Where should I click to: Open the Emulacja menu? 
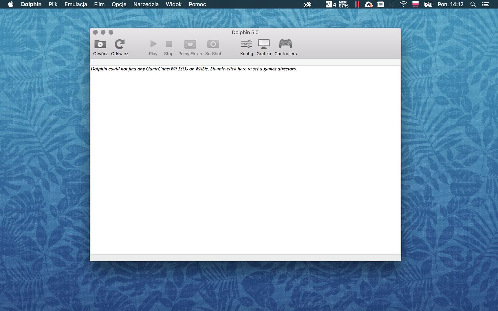click(x=76, y=4)
